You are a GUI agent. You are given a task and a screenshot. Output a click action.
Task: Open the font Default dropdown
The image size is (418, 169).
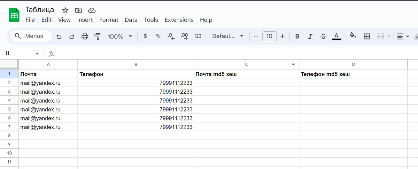(228, 36)
